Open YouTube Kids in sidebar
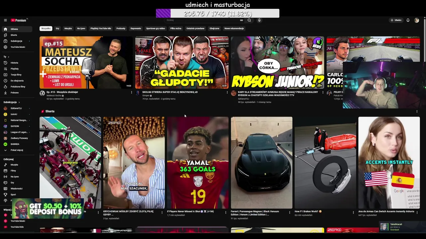Image resolution: width=426 pixels, height=239 pixels. [17, 227]
